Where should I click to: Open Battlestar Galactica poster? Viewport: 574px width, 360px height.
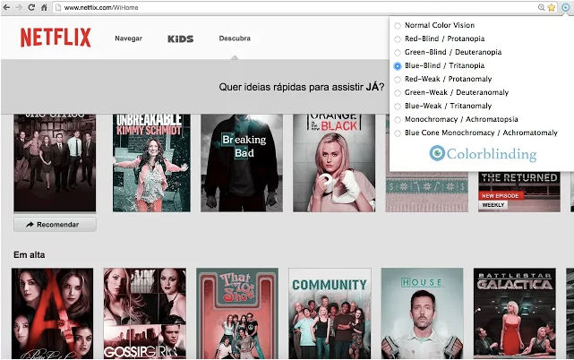pyautogui.click(x=515, y=313)
